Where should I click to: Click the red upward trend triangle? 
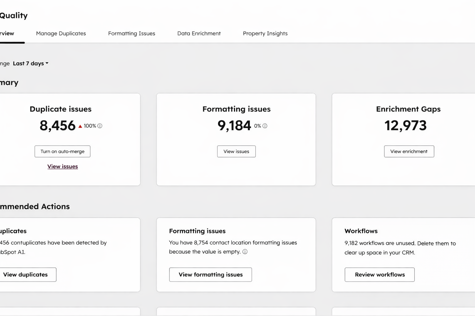tap(80, 126)
